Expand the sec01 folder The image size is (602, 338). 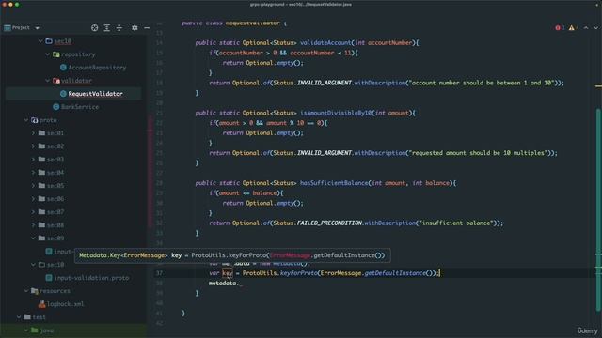tap(33, 133)
